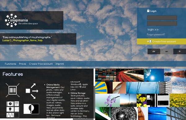The height and width of the screenshot is (120, 186).
Task: Open the red highway light-trails thumbnail
Action: (130, 75)
